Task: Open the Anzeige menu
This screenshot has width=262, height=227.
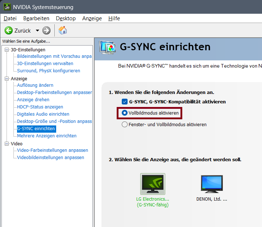Action: tap(92, 18)
